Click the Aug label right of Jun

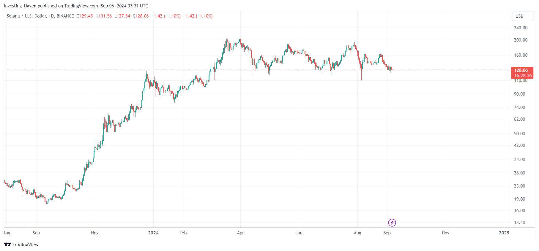(x=357, y=233)
